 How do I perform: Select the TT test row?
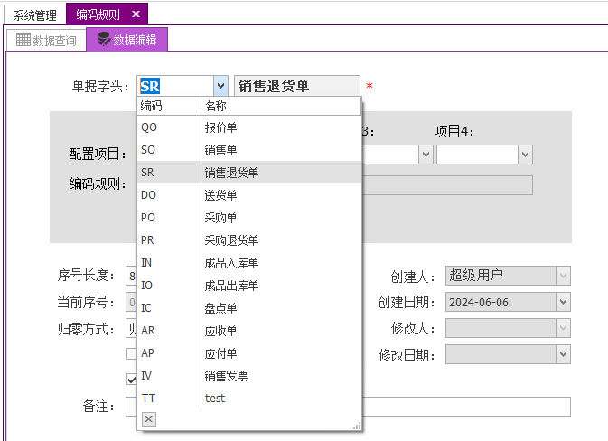[249, 398]
